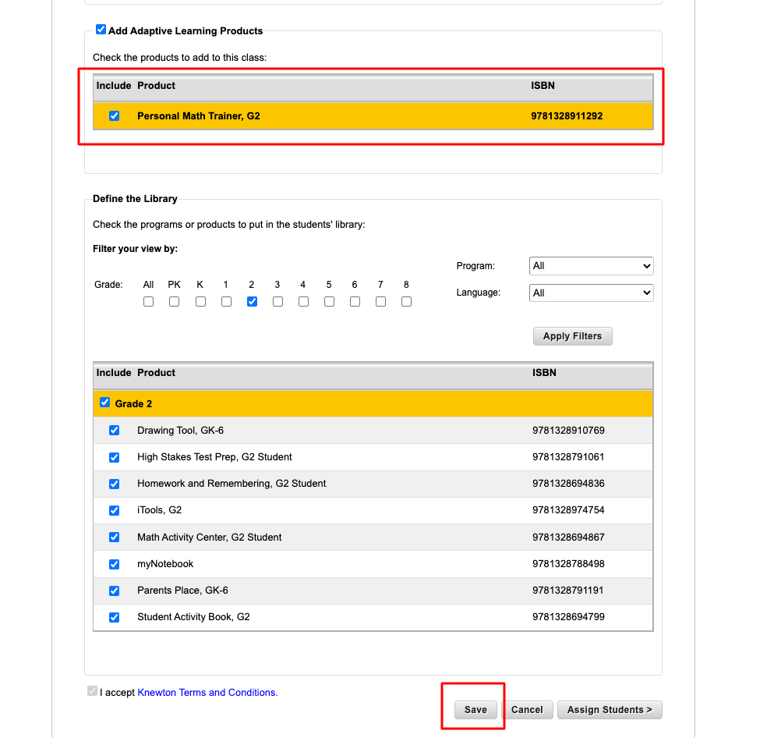Open the Language dropdown
Screen dimensions: 767x738
click(x=591, y=293)
